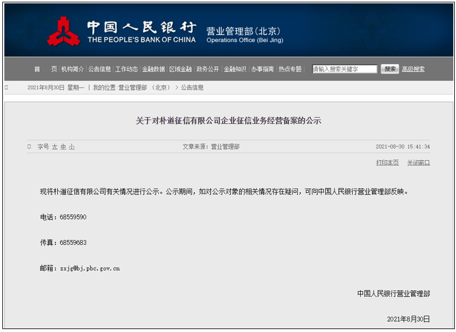Click the article title about 朴道征信
The width and height of the screenshot is (456, 332).
[x=228, y=120]
